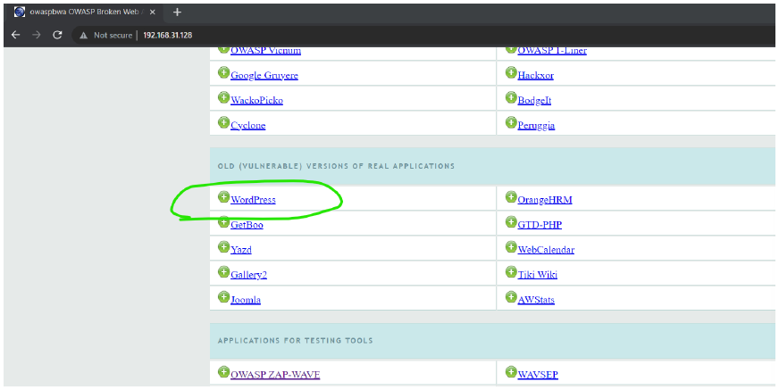779x390 pixels.
Task: Click 'Applications for Testing Tools' heading
Action: [x=295, y=340]
